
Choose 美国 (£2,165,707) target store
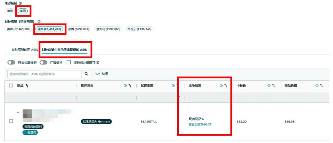click(x=19, y=29)
